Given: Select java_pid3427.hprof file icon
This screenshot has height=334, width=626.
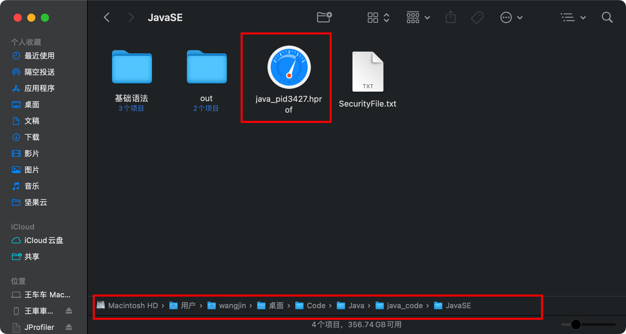Looking at the screenshot, I should tap(289, 67).
